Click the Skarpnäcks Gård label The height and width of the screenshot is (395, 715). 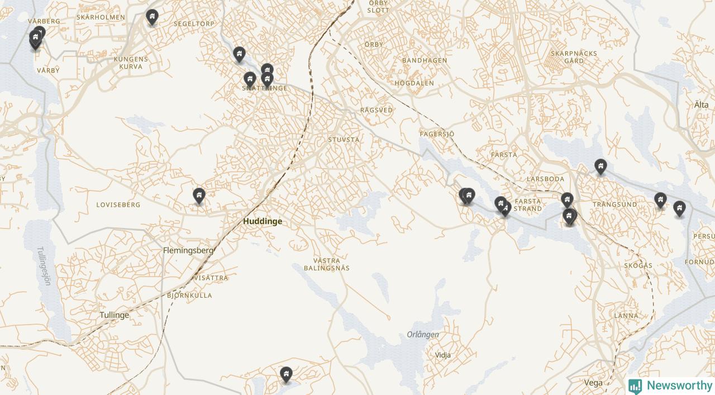coord(574,57)
